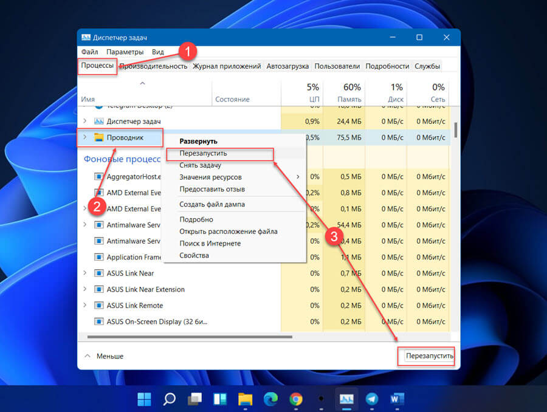Collapse details with Меньше chevron
The width and height of the screenshot is (547, 412).
[x=88, y=356]
